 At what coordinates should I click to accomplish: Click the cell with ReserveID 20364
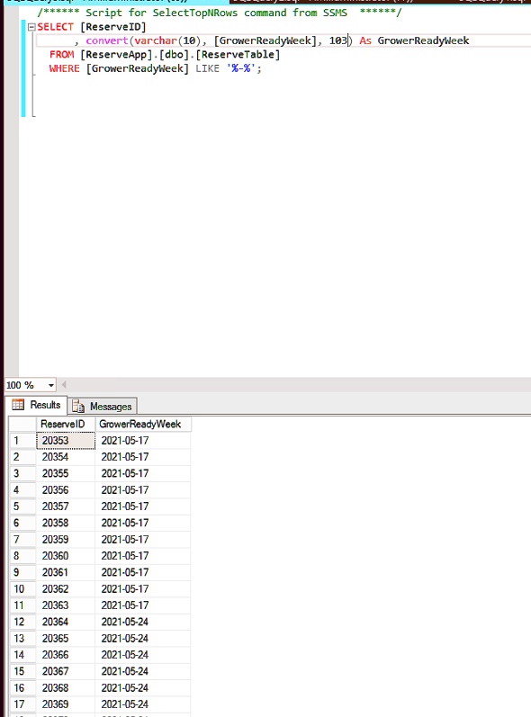[x=66, y=622]
